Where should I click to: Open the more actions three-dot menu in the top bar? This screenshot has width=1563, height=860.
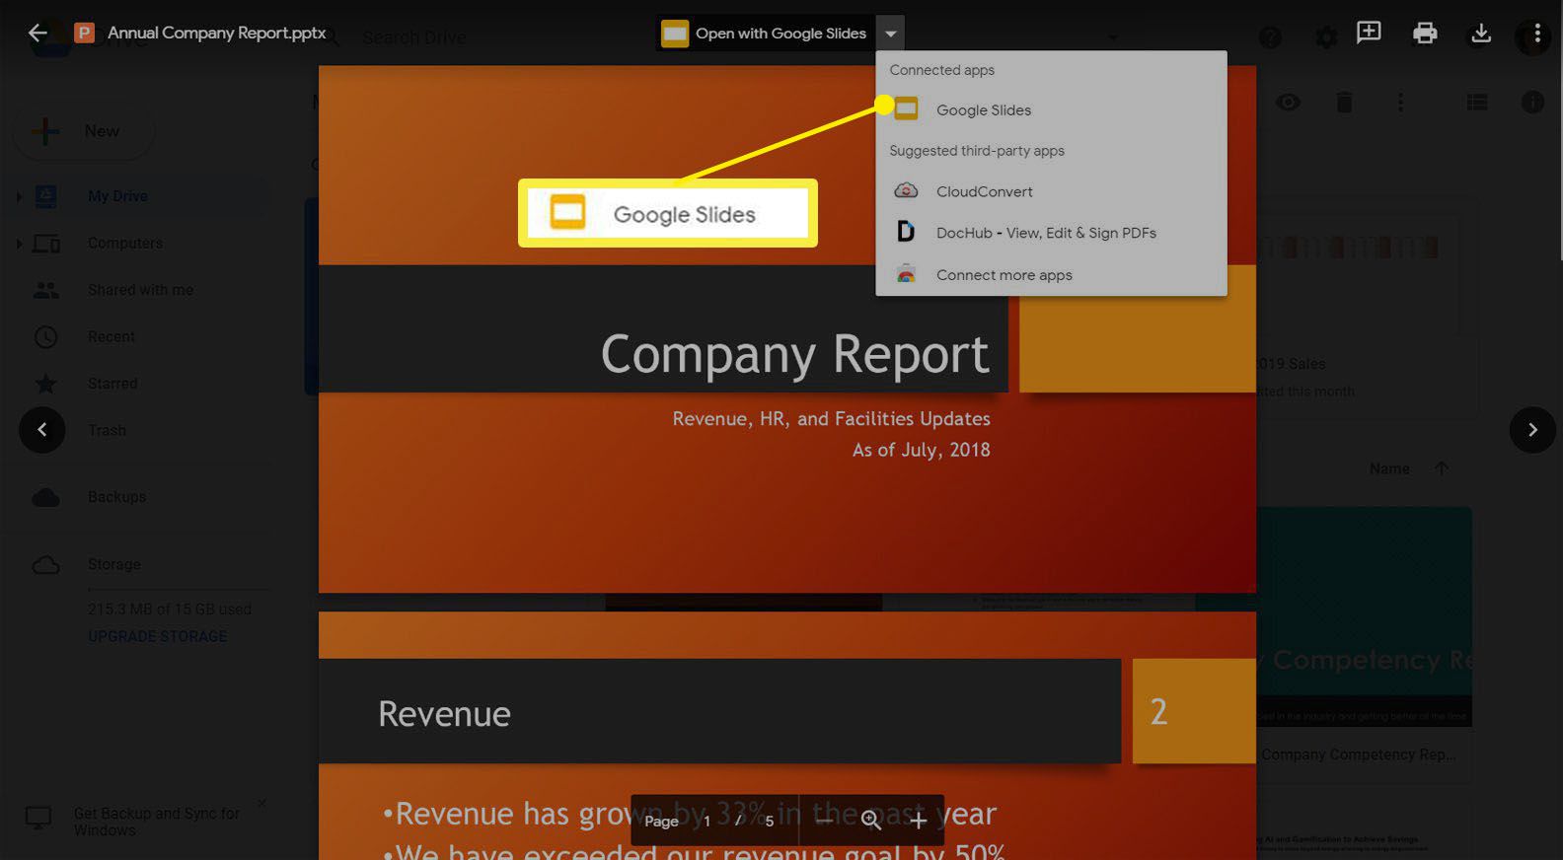(1537, 34)
